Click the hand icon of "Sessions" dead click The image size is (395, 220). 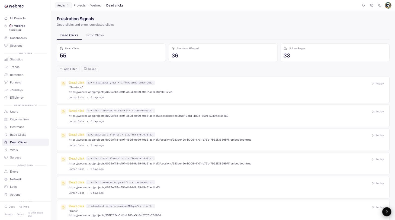(63, 83)
